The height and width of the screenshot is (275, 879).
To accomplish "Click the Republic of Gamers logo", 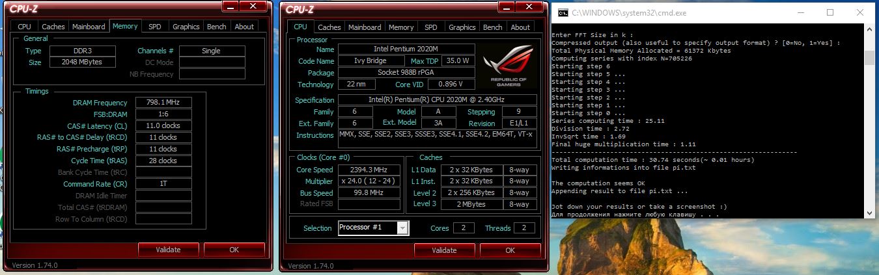I will [508, 66].
